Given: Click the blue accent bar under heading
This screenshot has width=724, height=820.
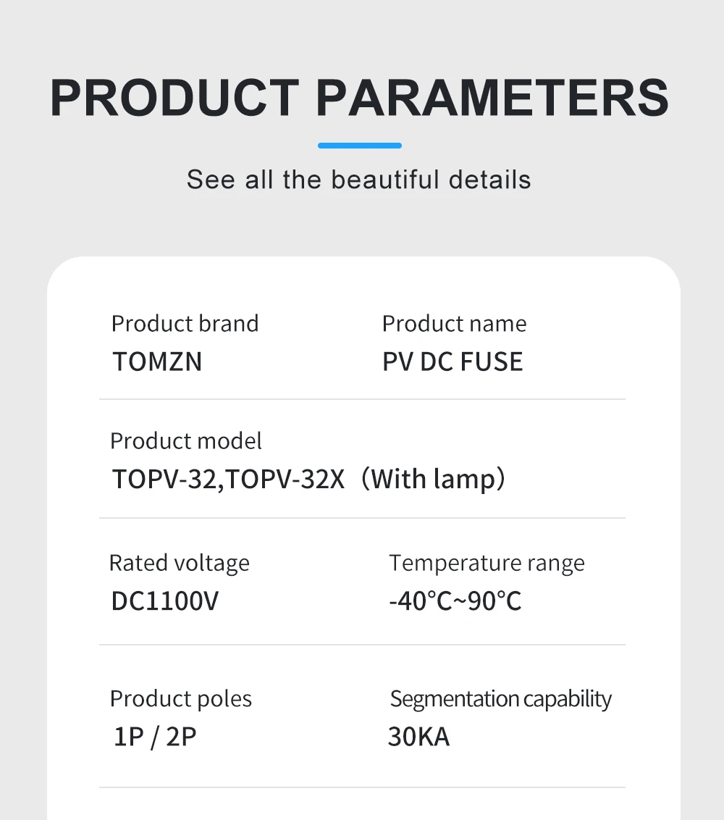Looking at the screenshot, I should 360,146.
